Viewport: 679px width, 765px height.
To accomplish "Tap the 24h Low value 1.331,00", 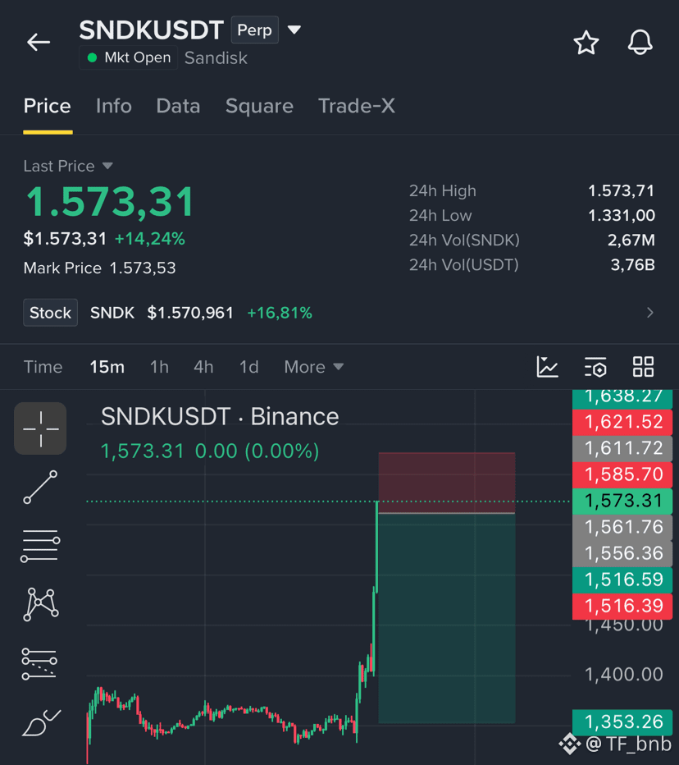I will (x=622, y=215).
